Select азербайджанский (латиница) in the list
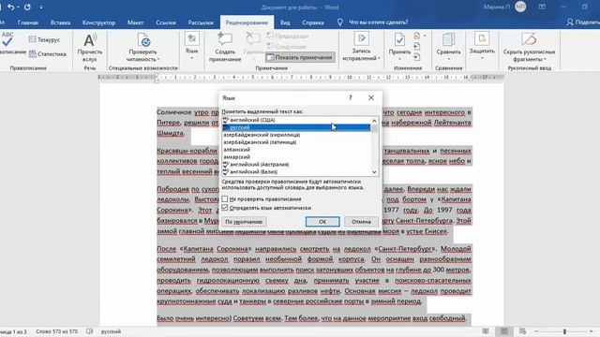This screenshot has width=600, height=337. coord(296,142)
